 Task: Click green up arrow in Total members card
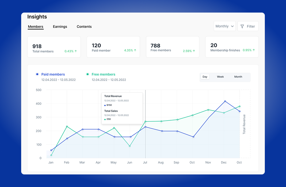tap(76, 51)
